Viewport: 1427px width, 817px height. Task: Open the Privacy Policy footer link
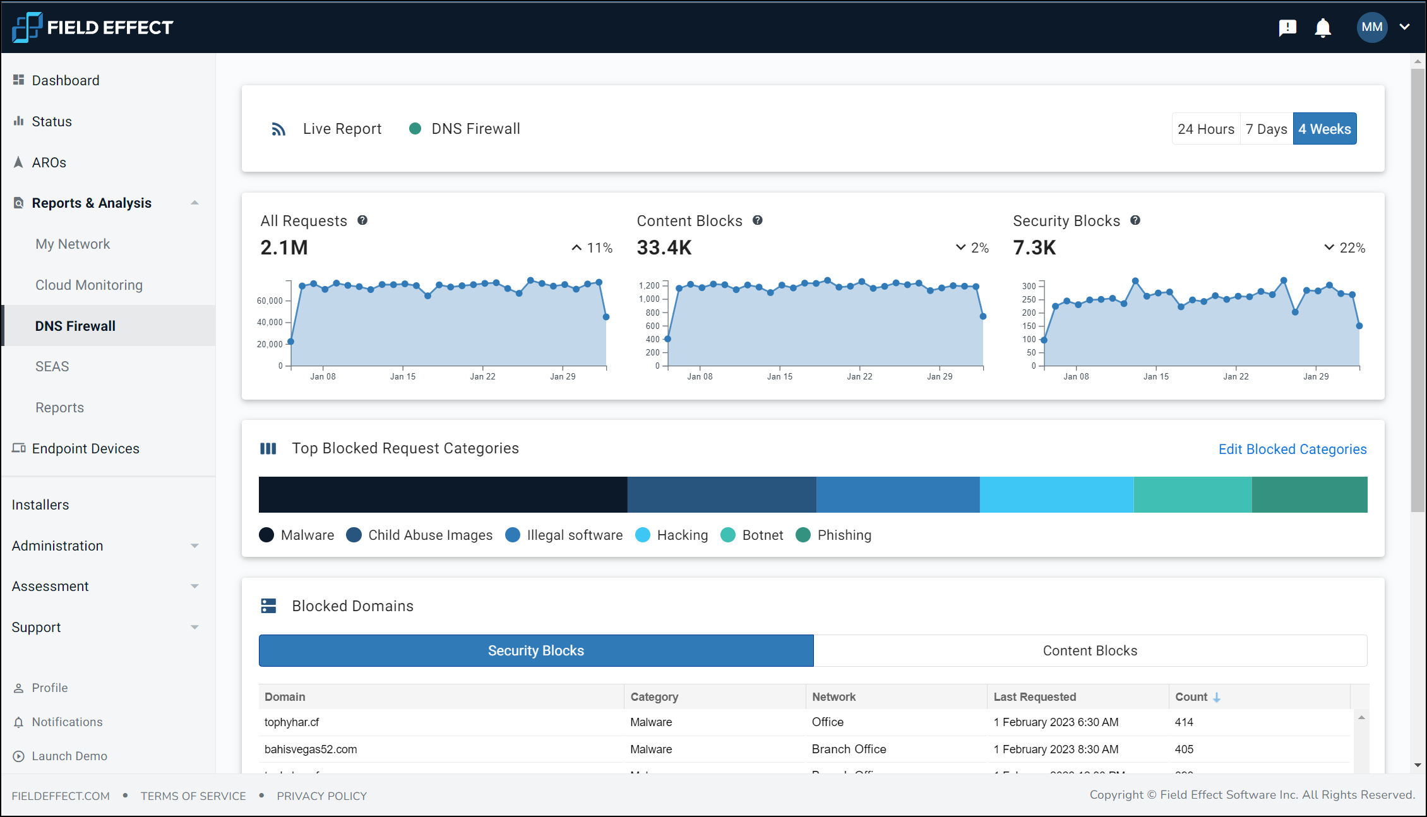click(x=321, y=796)
